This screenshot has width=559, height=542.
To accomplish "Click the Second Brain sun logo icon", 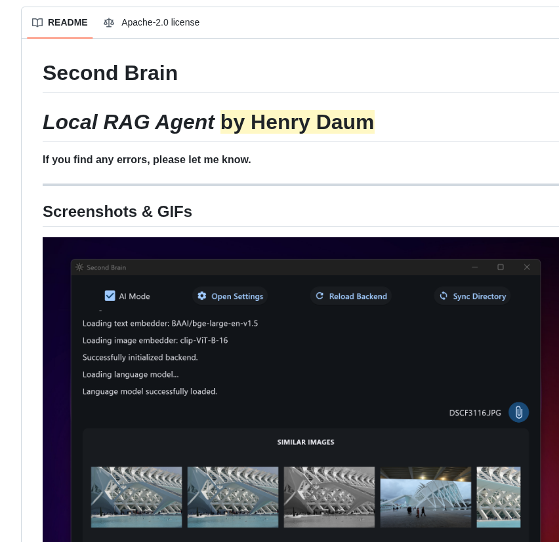I will click(79, 267).
